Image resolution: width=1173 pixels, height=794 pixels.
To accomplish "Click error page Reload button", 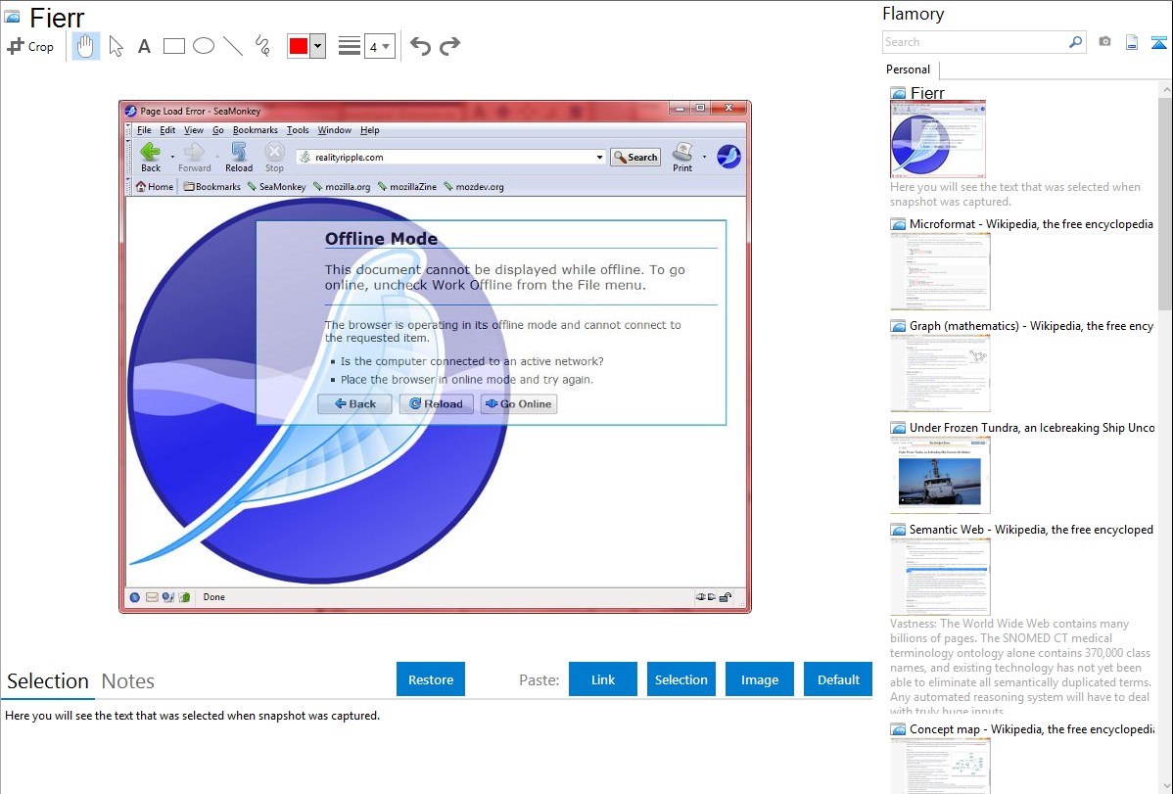I will (436, 404).
